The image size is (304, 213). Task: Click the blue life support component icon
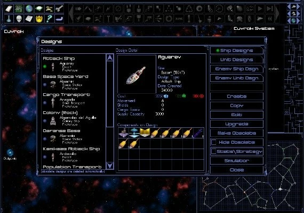134,133
